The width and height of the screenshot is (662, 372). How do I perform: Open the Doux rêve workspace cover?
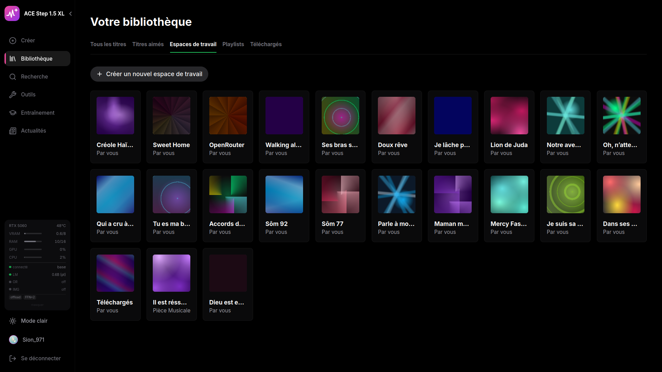click(x=397, y=115)
